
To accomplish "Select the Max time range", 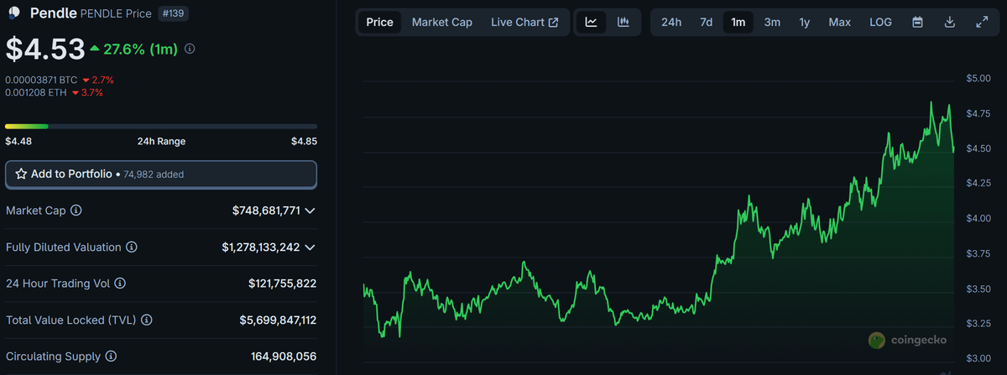I will click(840, 22).
